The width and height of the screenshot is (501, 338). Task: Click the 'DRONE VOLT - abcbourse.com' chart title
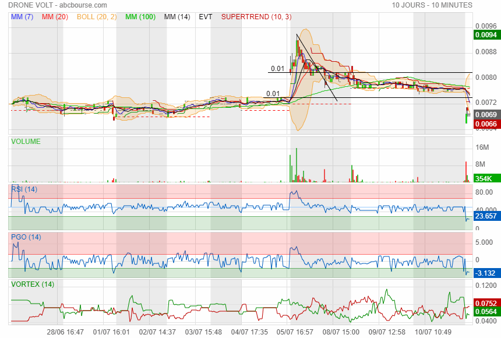(58, 5)
